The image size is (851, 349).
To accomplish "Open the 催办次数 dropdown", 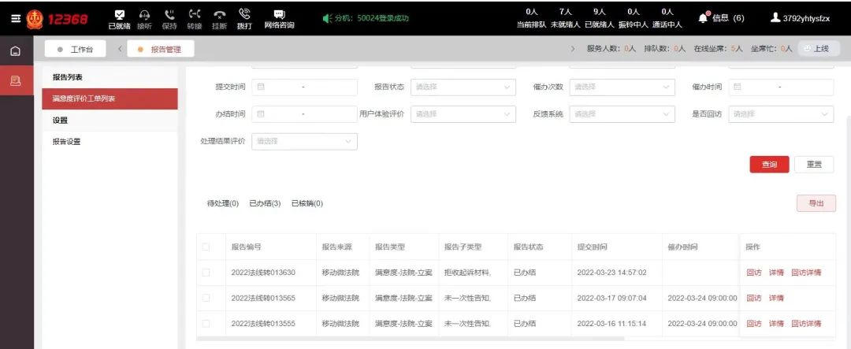I will pos(622,87).
